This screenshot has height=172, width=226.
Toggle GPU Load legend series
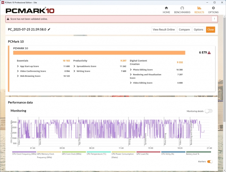point(148,154)
